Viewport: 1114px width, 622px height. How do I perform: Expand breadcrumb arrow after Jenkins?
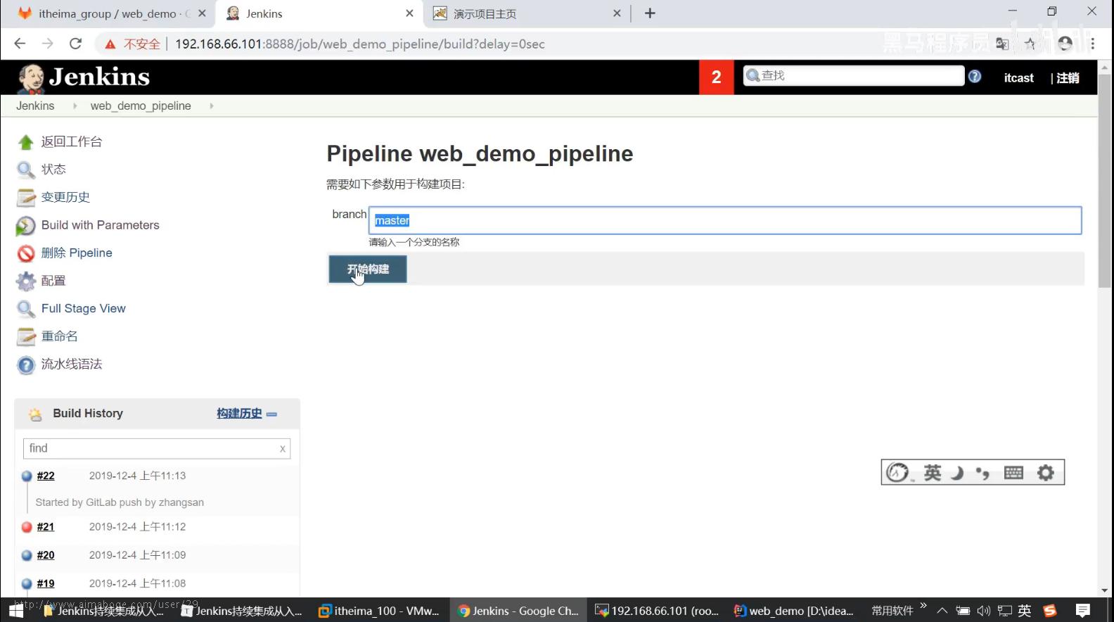pyautogui.click(x=75, y=106)
